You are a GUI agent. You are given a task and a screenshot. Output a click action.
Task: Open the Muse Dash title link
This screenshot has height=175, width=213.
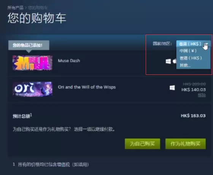tap(69, 61)
